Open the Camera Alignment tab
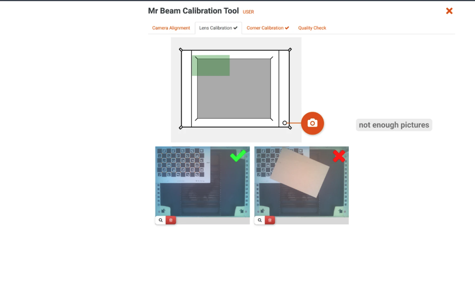This screenshot has height=284, width=475. 171,28
